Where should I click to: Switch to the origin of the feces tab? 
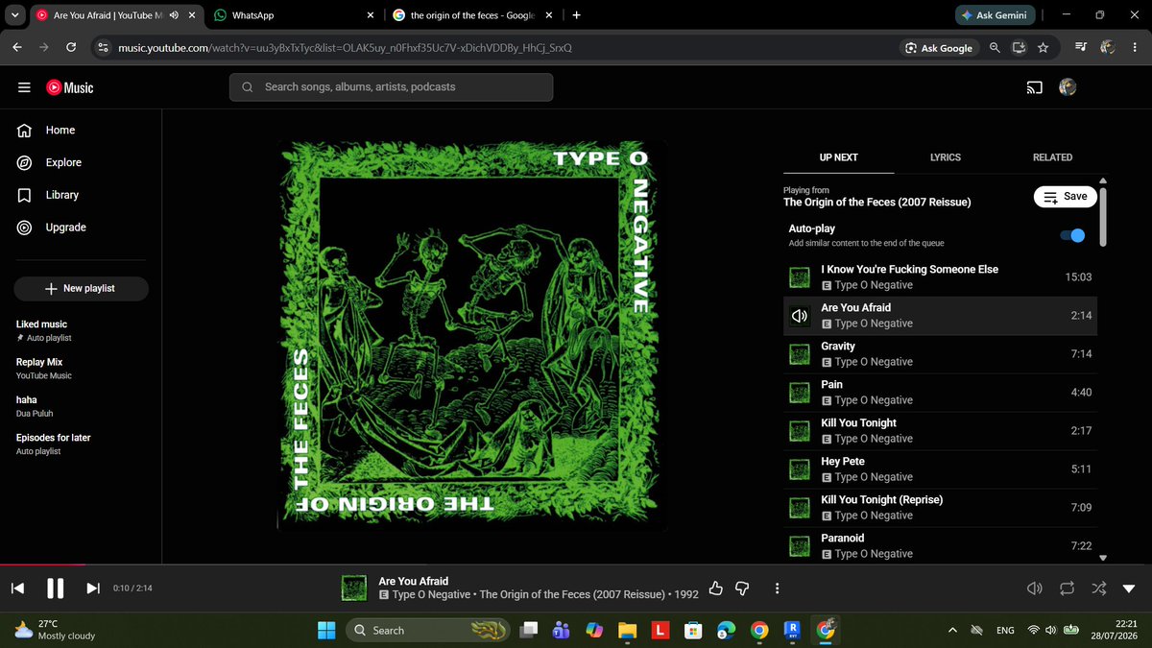pyautogui.click(x=472, y=16)
